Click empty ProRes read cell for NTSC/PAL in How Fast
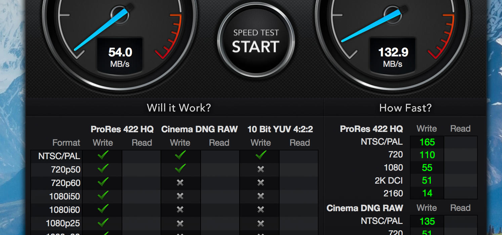 point(461,142)
